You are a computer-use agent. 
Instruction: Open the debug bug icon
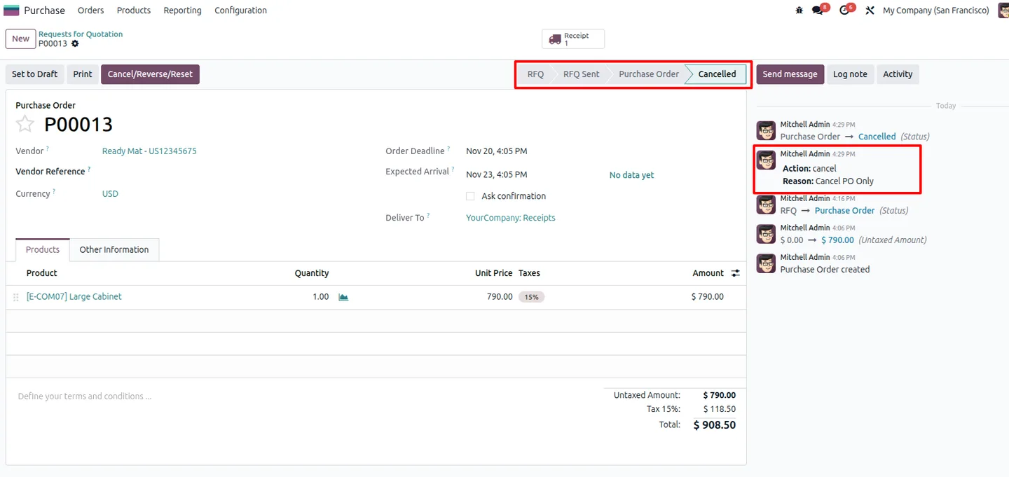(x=799, y=11)
